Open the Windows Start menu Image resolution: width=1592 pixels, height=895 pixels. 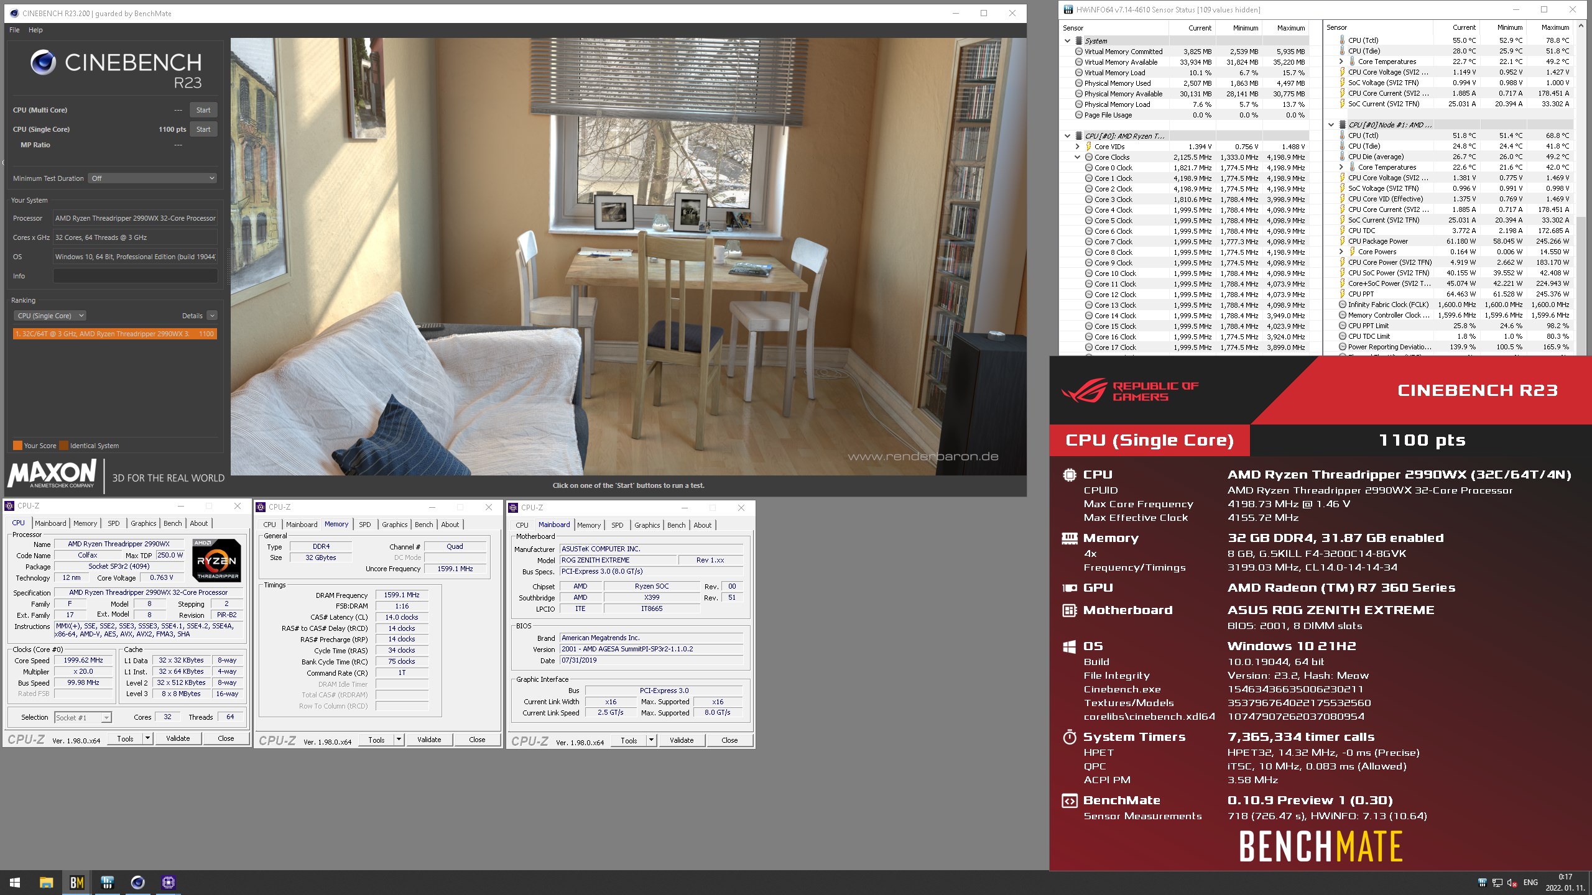[x=15, y=883]
